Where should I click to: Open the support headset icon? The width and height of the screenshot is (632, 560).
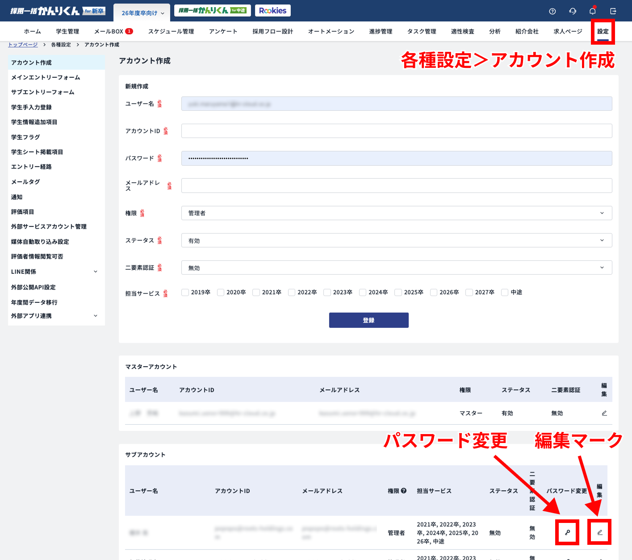pyautogui.click(x=573, y=11)
